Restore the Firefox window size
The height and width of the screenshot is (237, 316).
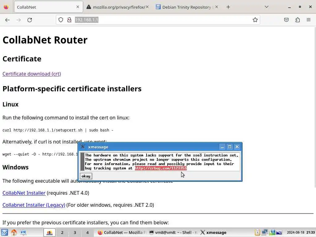300,7
